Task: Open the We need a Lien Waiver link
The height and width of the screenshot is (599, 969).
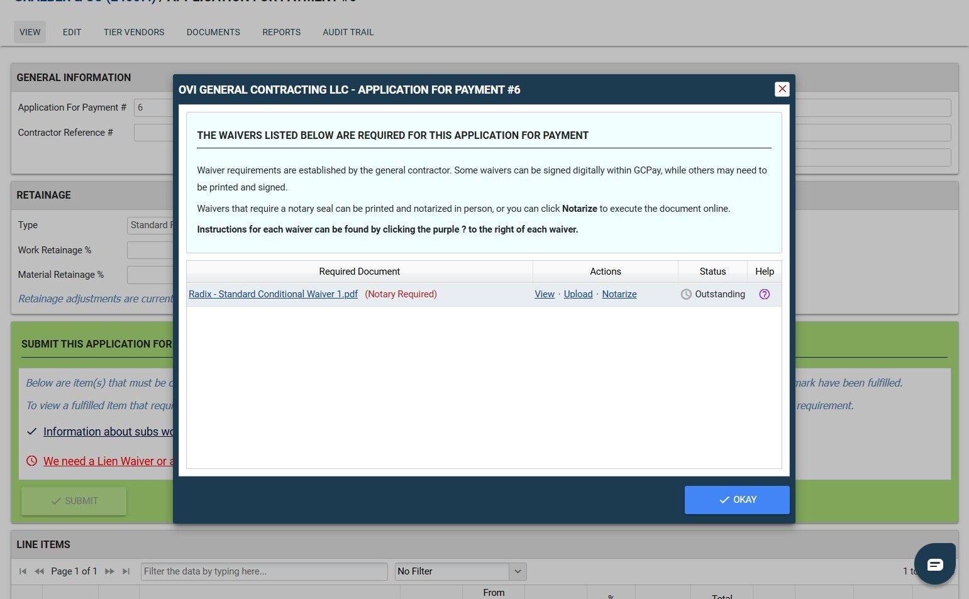Action: (108, 461)
